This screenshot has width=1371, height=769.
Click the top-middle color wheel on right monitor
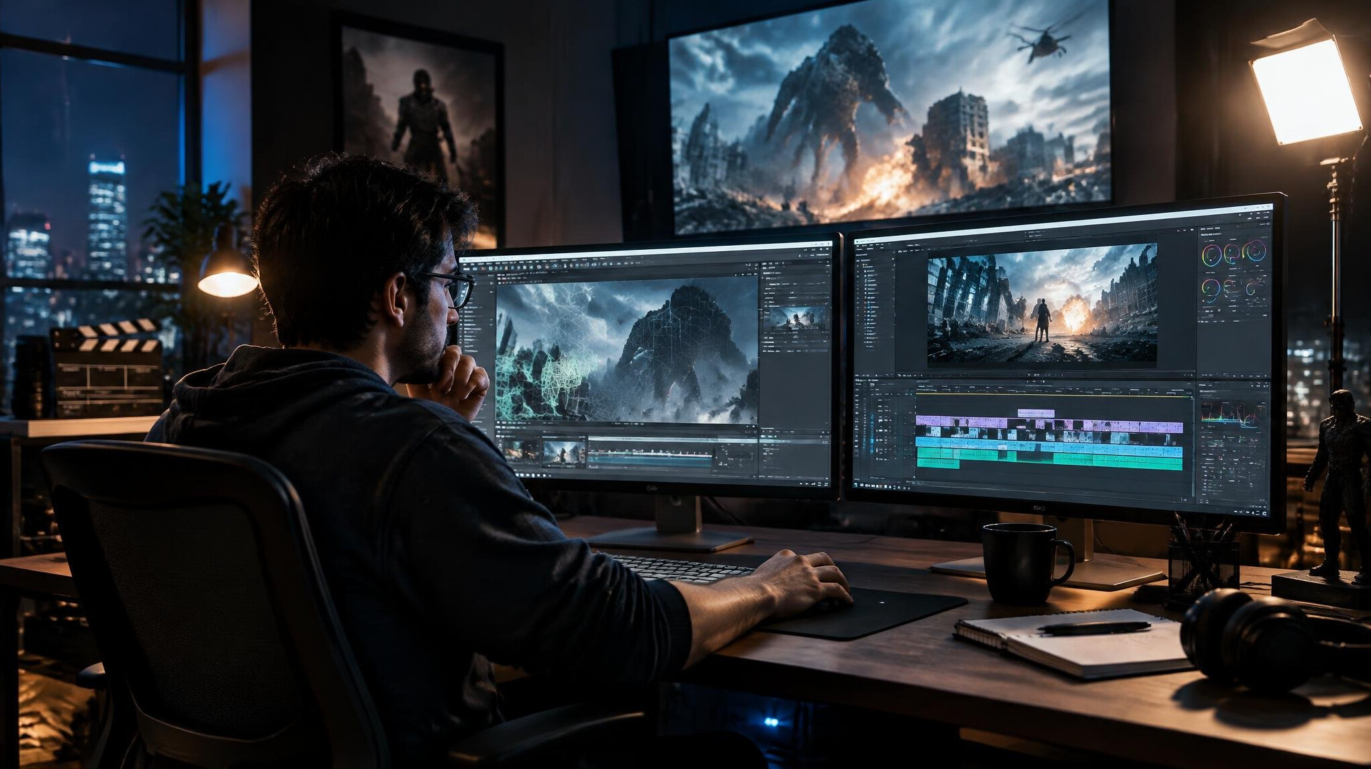1232,253
